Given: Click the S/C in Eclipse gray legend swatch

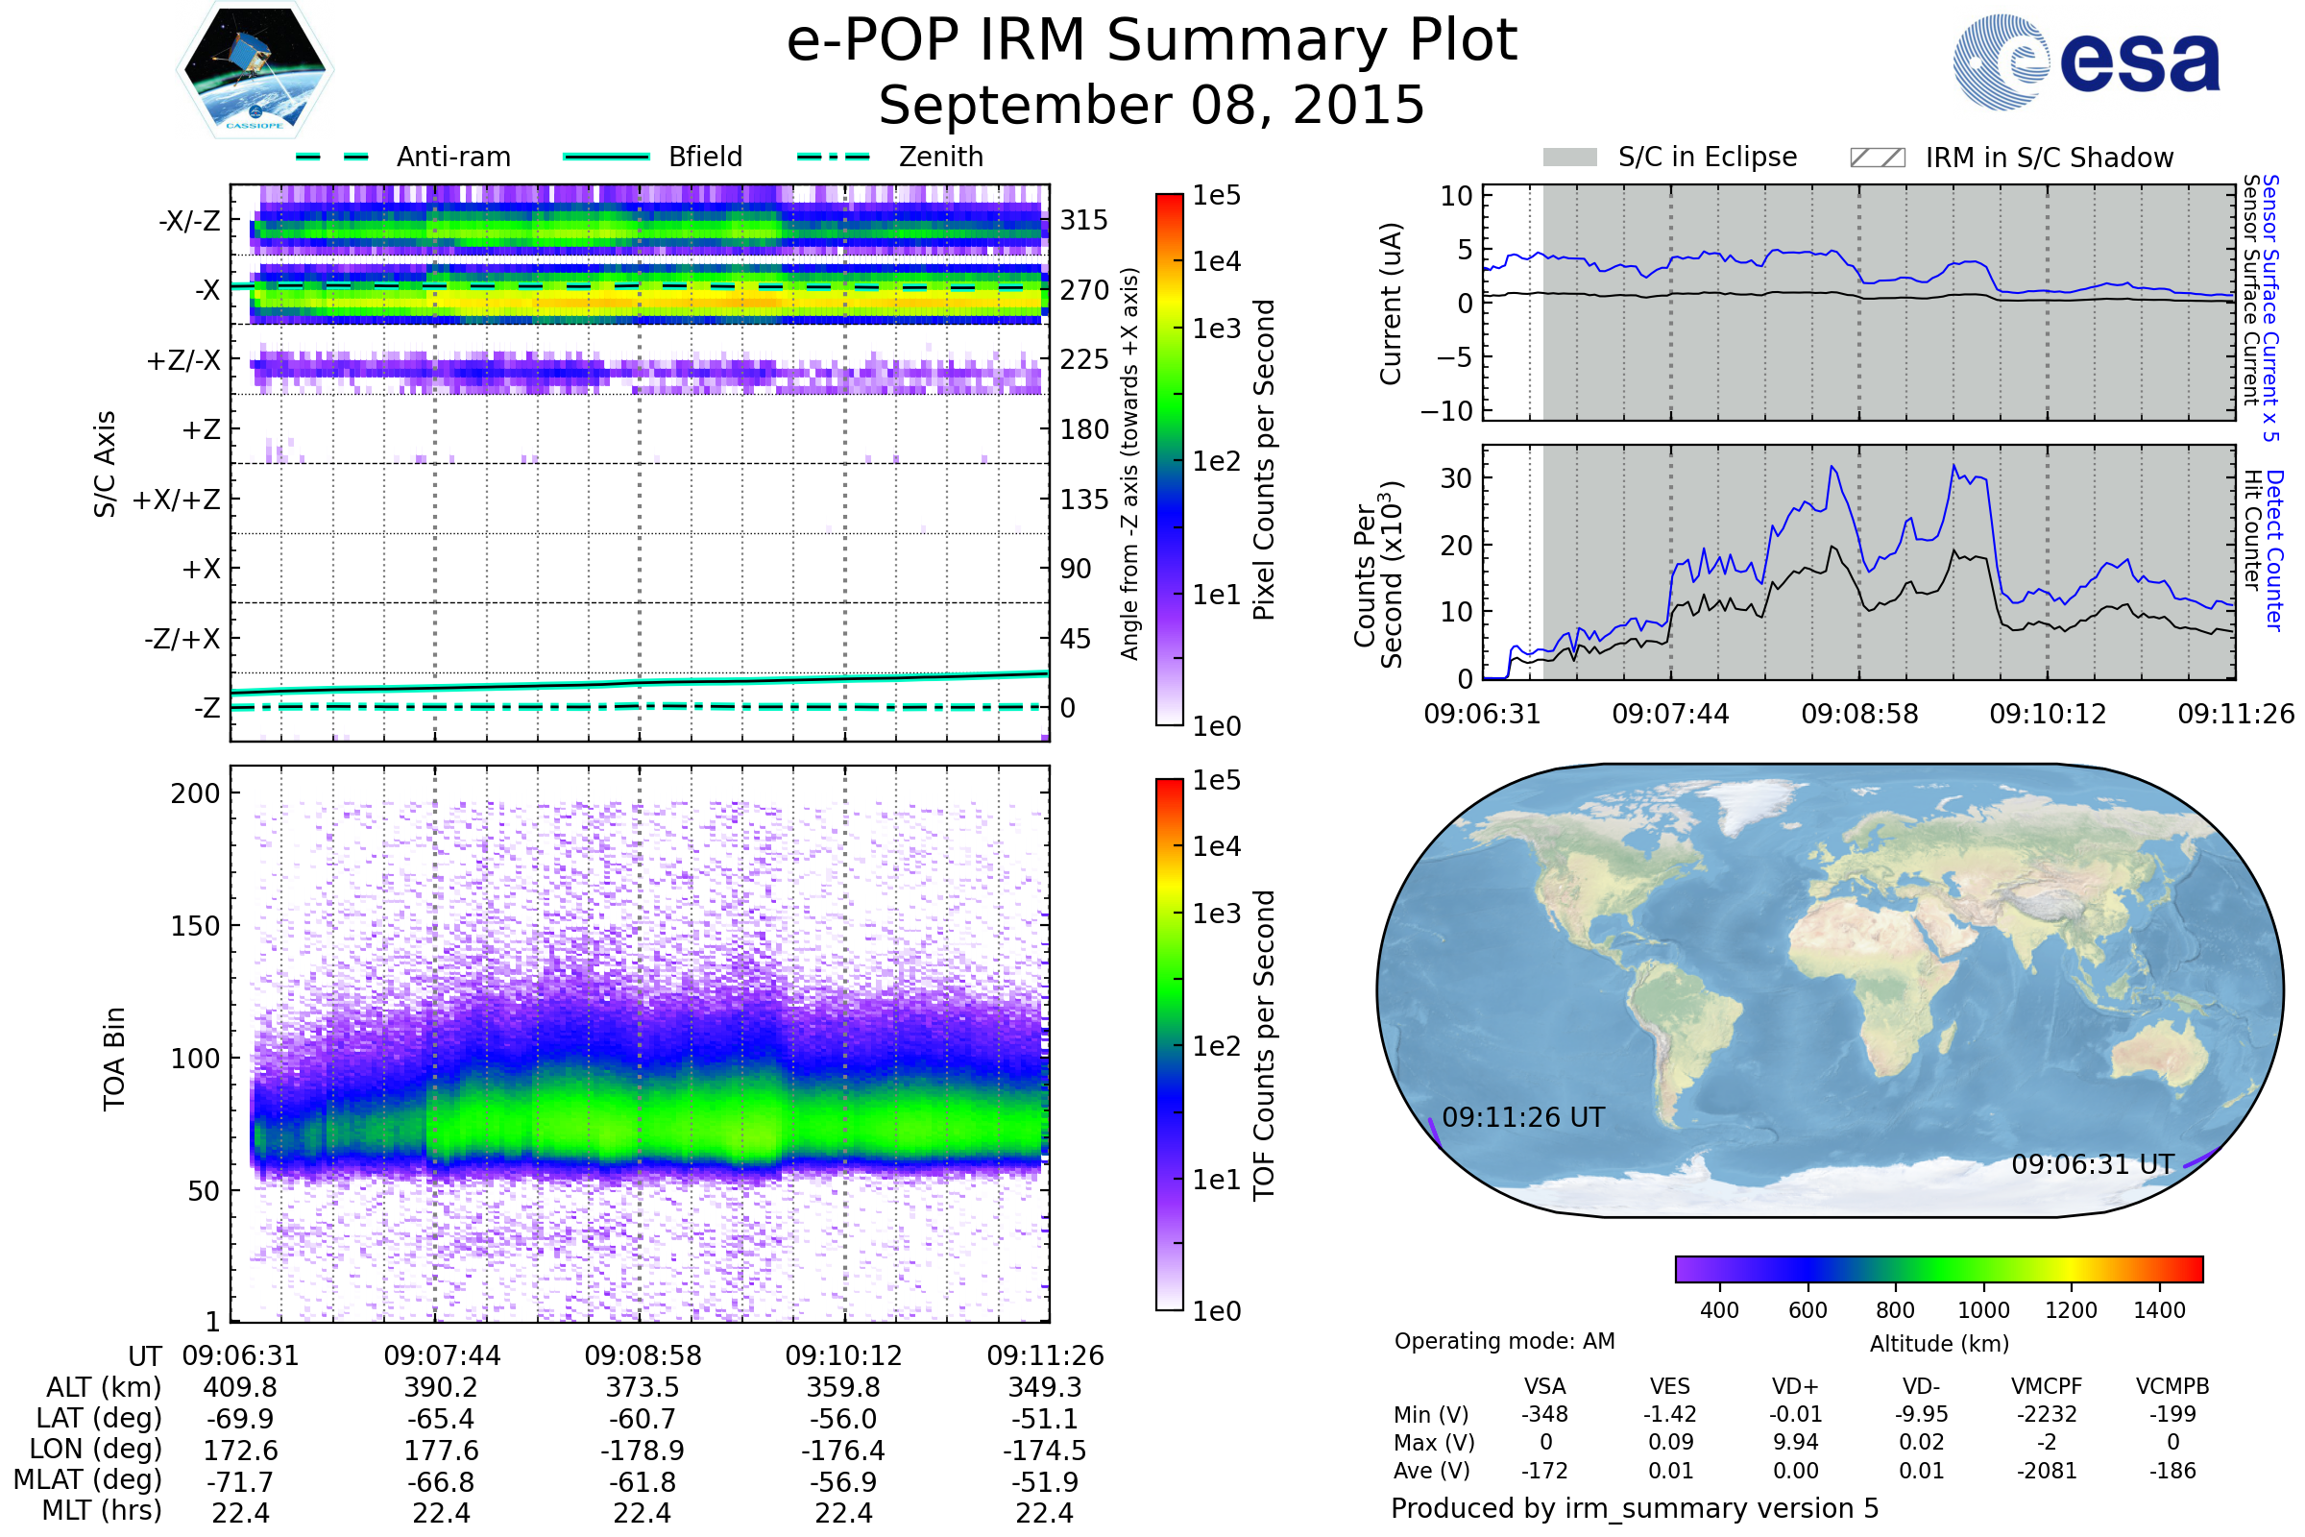Looking at the screenshot, I should 1569,158.
